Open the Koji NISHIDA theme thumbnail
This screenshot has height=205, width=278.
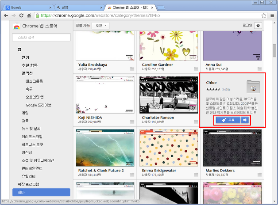click(105, 95)
